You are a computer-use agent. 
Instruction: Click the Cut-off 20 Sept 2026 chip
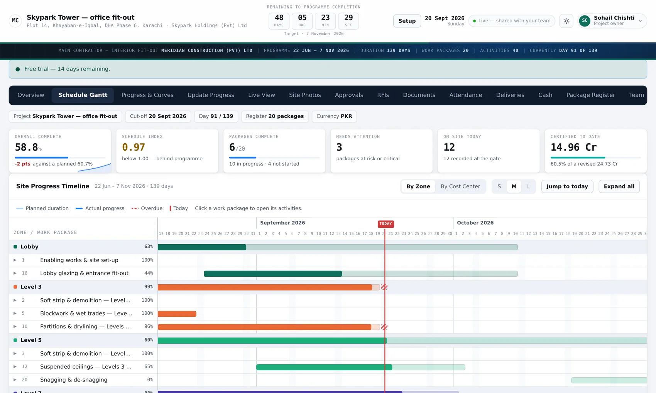pyautogui.click(x=158, y=116)
